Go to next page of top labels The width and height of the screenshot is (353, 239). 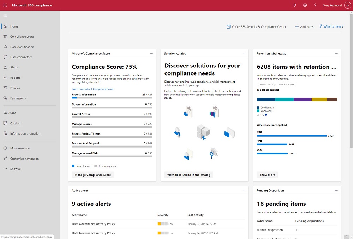266,115
